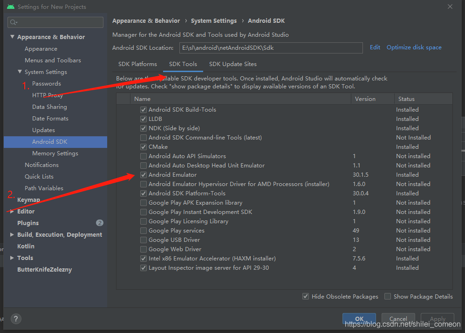
Task: Open the SDK Update Sites tab
Action: 233,64
